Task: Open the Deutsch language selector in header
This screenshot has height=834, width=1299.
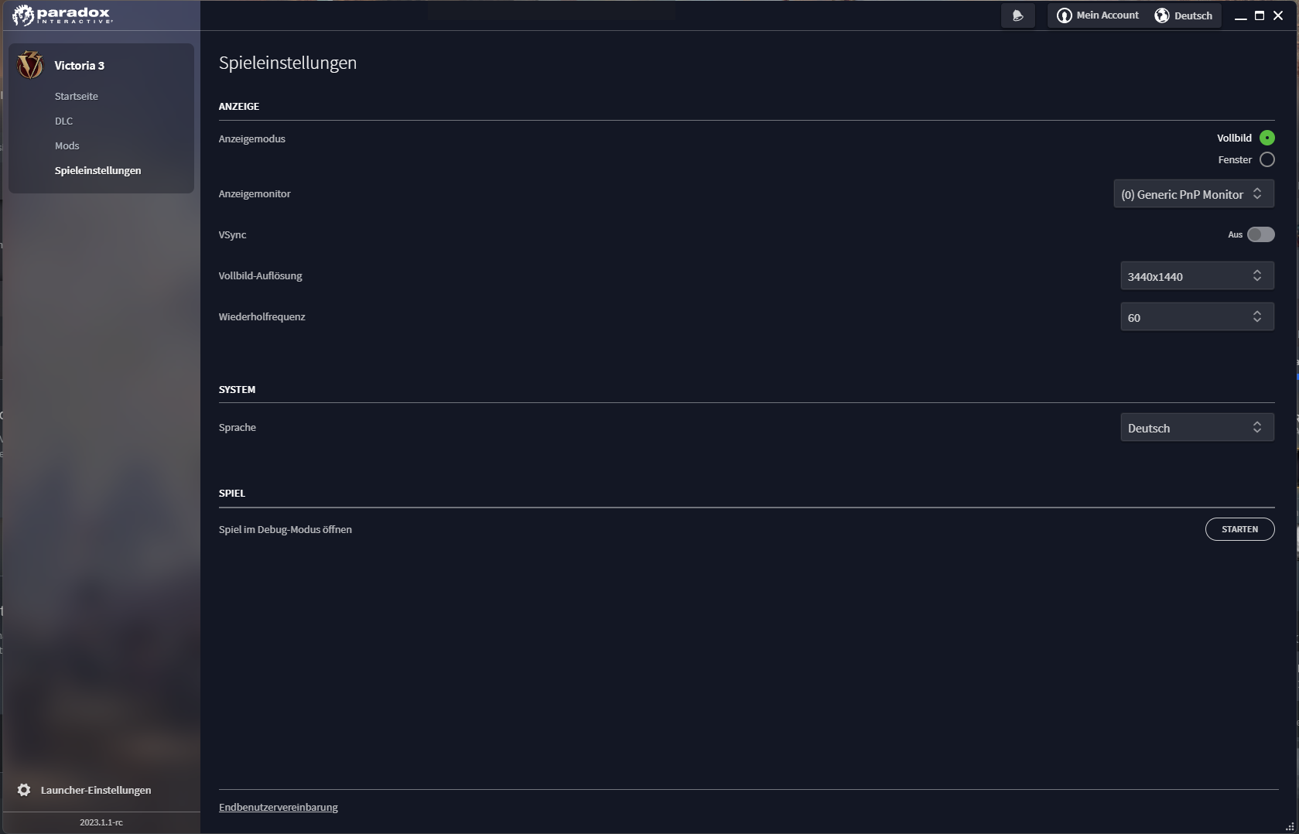Action: click(1183, 15)
